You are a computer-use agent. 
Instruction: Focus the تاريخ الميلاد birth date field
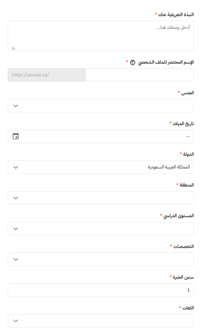[101, 136]
